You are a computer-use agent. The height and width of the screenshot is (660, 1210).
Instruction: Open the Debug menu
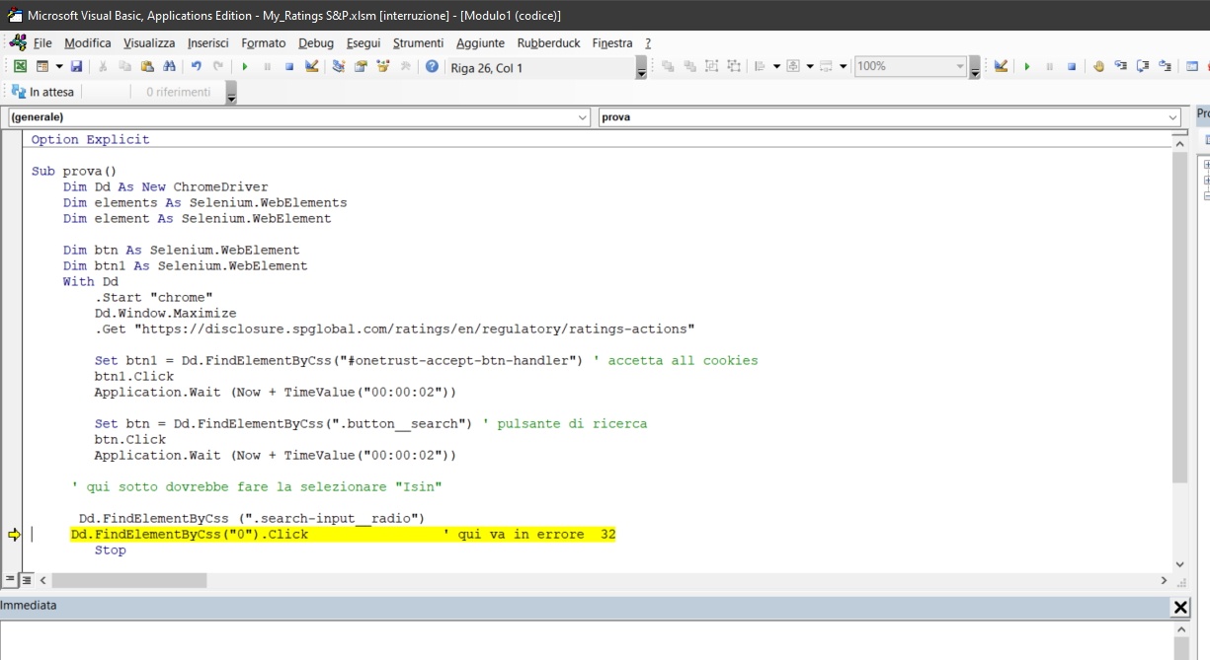[x=316, y=42]
